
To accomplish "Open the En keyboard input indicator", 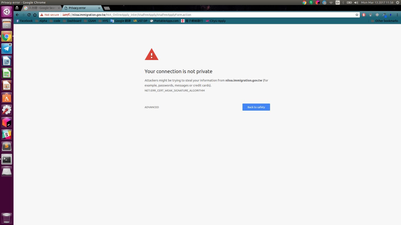I will (x=338, y=2).
